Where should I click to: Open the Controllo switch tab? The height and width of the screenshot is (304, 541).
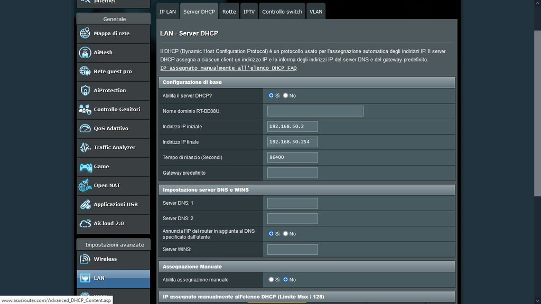[282, 12]
